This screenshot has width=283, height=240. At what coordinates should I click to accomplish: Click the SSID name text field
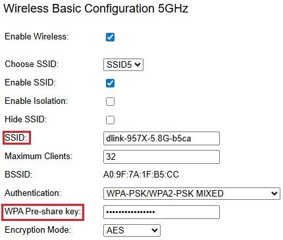tap(161, 138)
